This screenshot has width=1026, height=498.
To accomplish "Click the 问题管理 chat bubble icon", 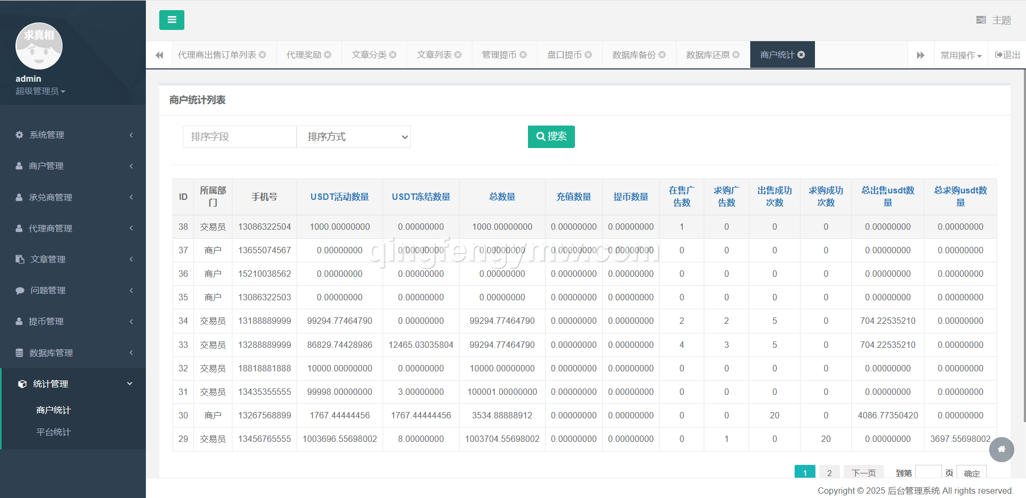I will click(20, 290).
